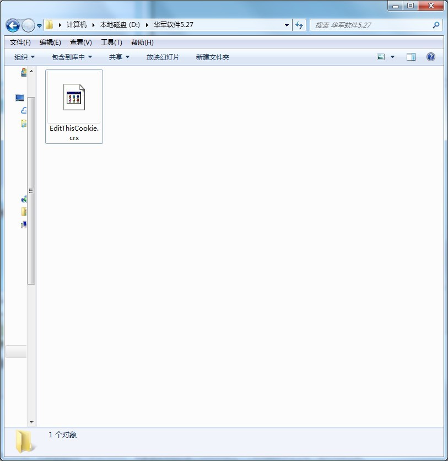Toggle the preview pane icon

(411, 57)
